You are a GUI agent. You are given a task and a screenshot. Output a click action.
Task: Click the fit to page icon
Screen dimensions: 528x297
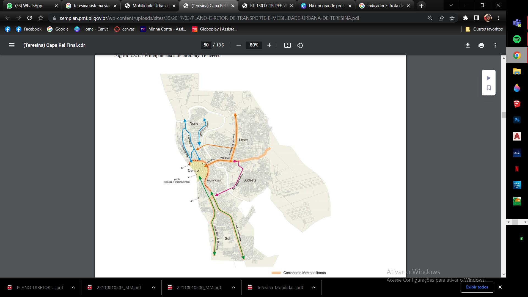[x=287, y=45]
